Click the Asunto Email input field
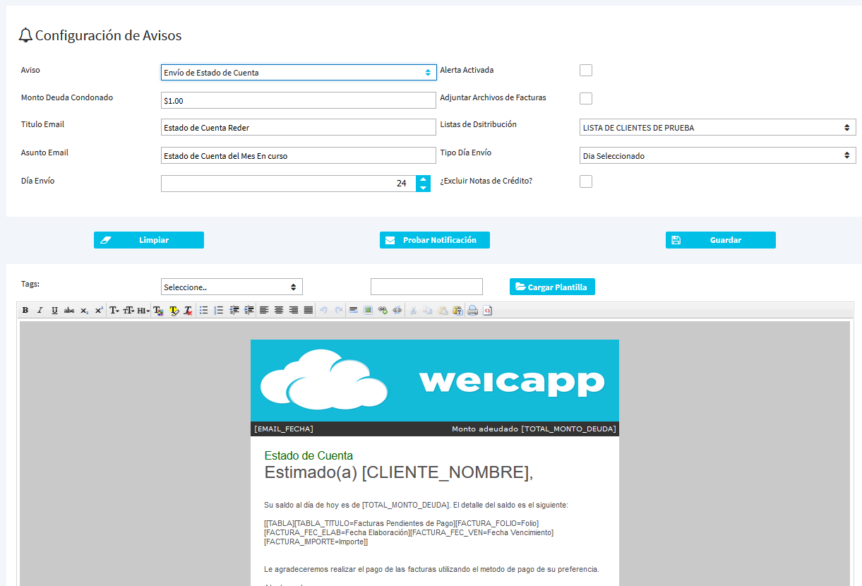This screenshot has width=862, height=586. (298, 156)
